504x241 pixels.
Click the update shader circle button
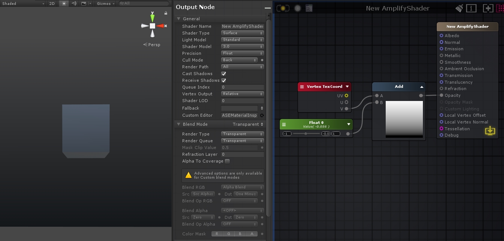(x=297, y=8)
